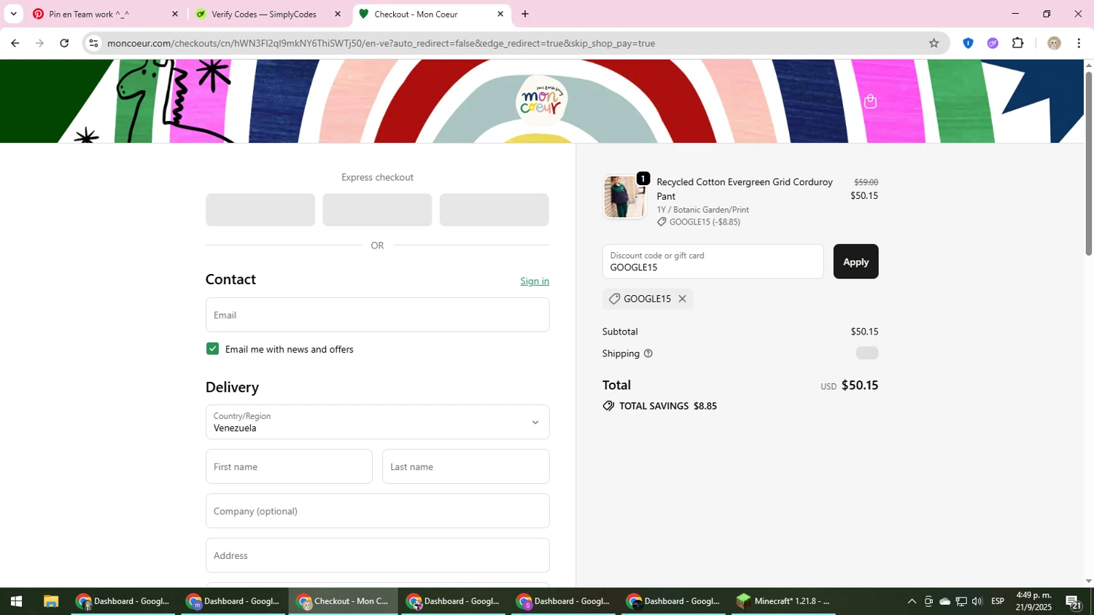Close the Checkout Mon Coeur tab
The width and height of the screenshot is (1094, 615).
click(x=500, y=14)
